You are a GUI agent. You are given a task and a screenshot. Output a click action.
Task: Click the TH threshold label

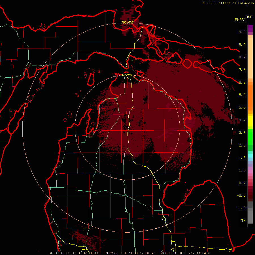(243, 221)
